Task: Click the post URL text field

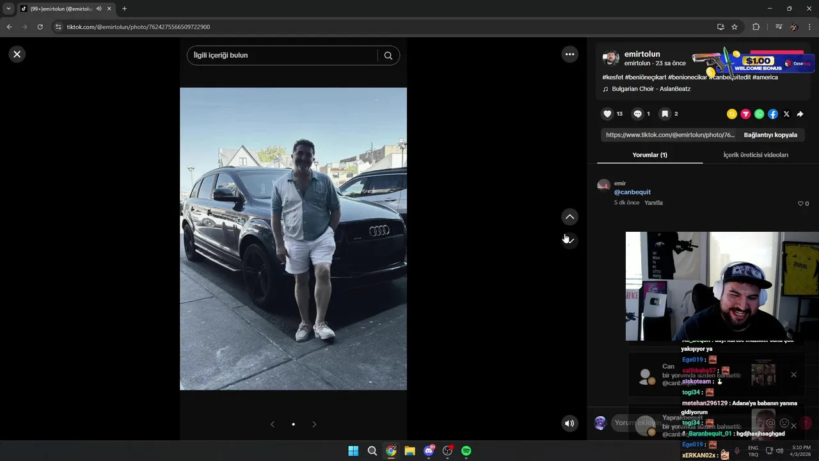Action: click(670, 135)
